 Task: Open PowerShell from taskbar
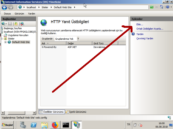(33, 125)
